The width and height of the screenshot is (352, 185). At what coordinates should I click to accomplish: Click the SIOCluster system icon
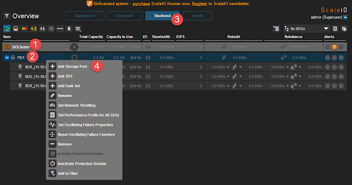7,47
